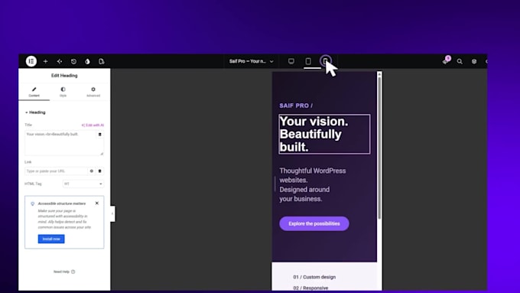Open the Finder search magnifier icon
Image resolution: width=520 pixels, height=293 pixels.
(460, 61)
